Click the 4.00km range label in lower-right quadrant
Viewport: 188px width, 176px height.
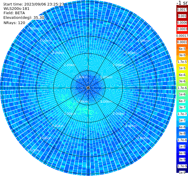click(143, 138)
